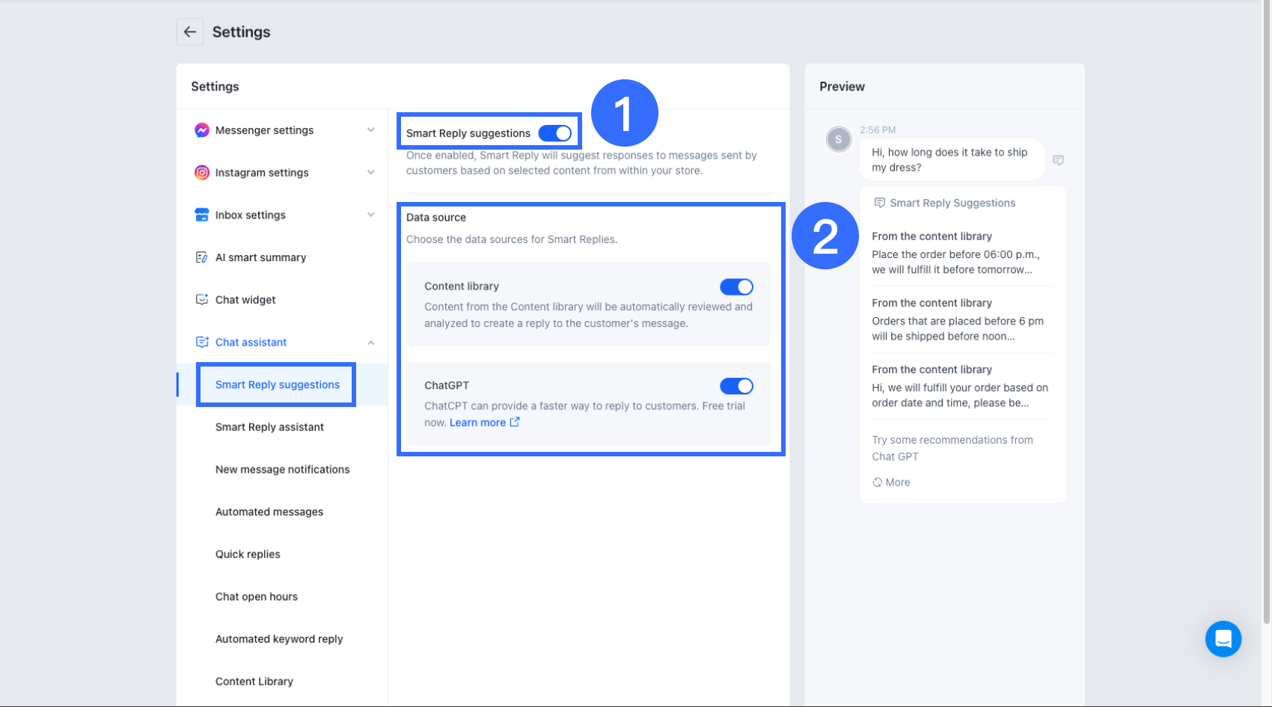
Task: Click the Inbox settings icon
Action: [201, 215]
